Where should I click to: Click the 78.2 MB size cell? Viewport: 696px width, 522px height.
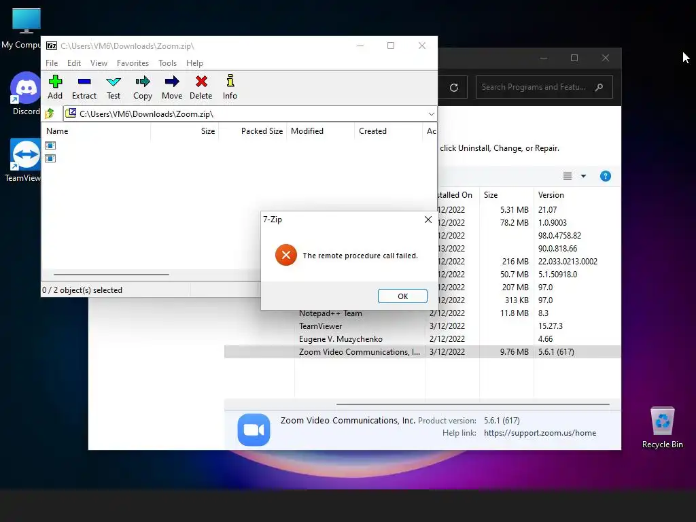514,222
